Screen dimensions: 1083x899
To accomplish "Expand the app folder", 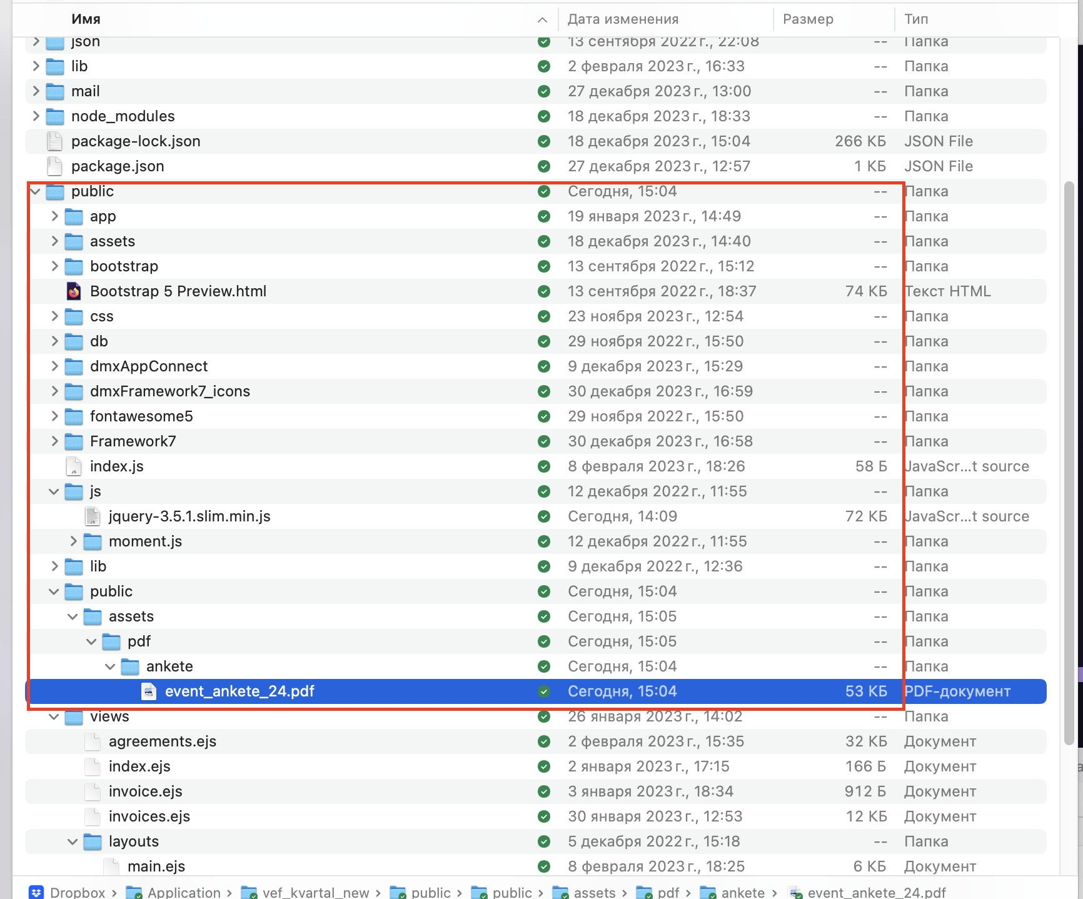I will click(x=54, y=216).
